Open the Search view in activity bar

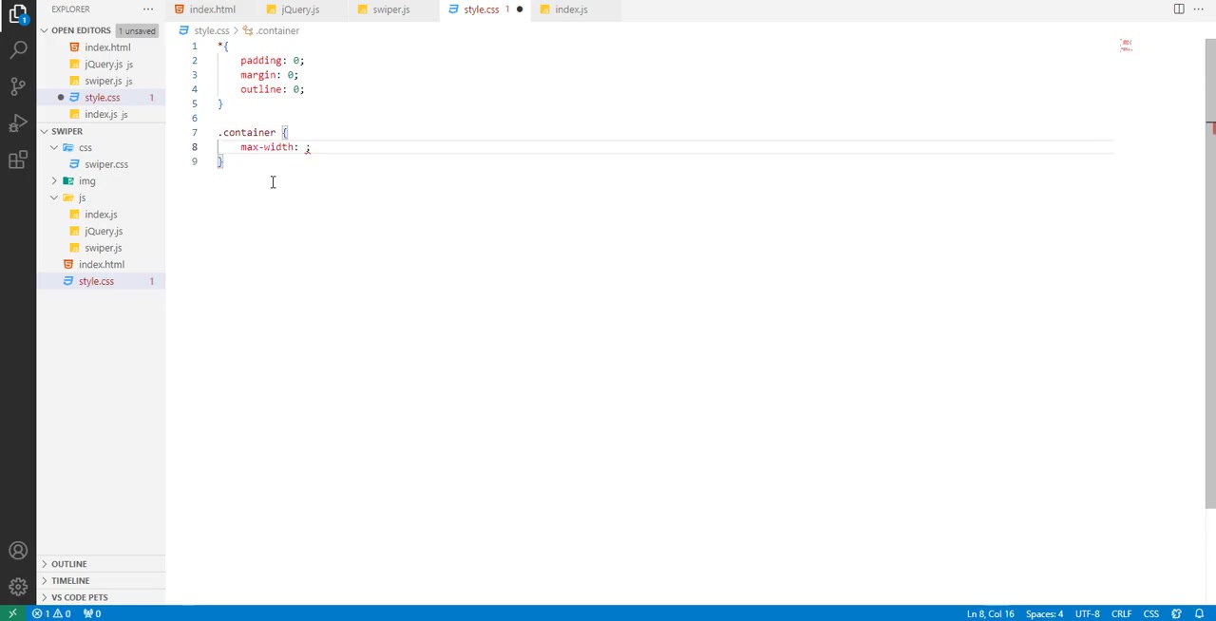click(x=18, y=49)
